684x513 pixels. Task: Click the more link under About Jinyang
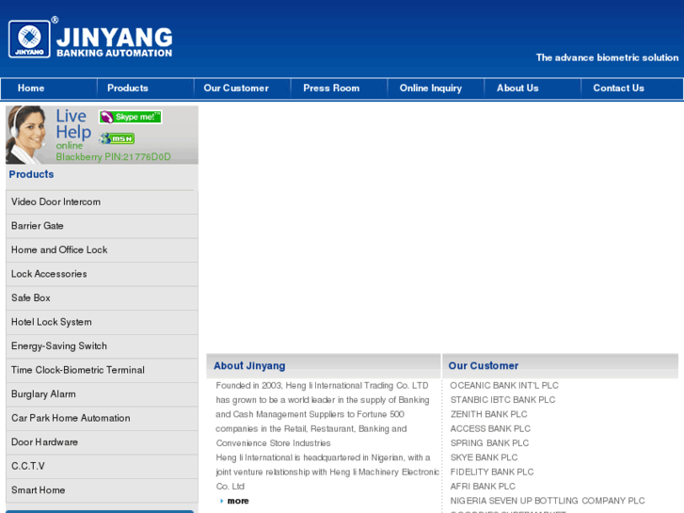238,501
